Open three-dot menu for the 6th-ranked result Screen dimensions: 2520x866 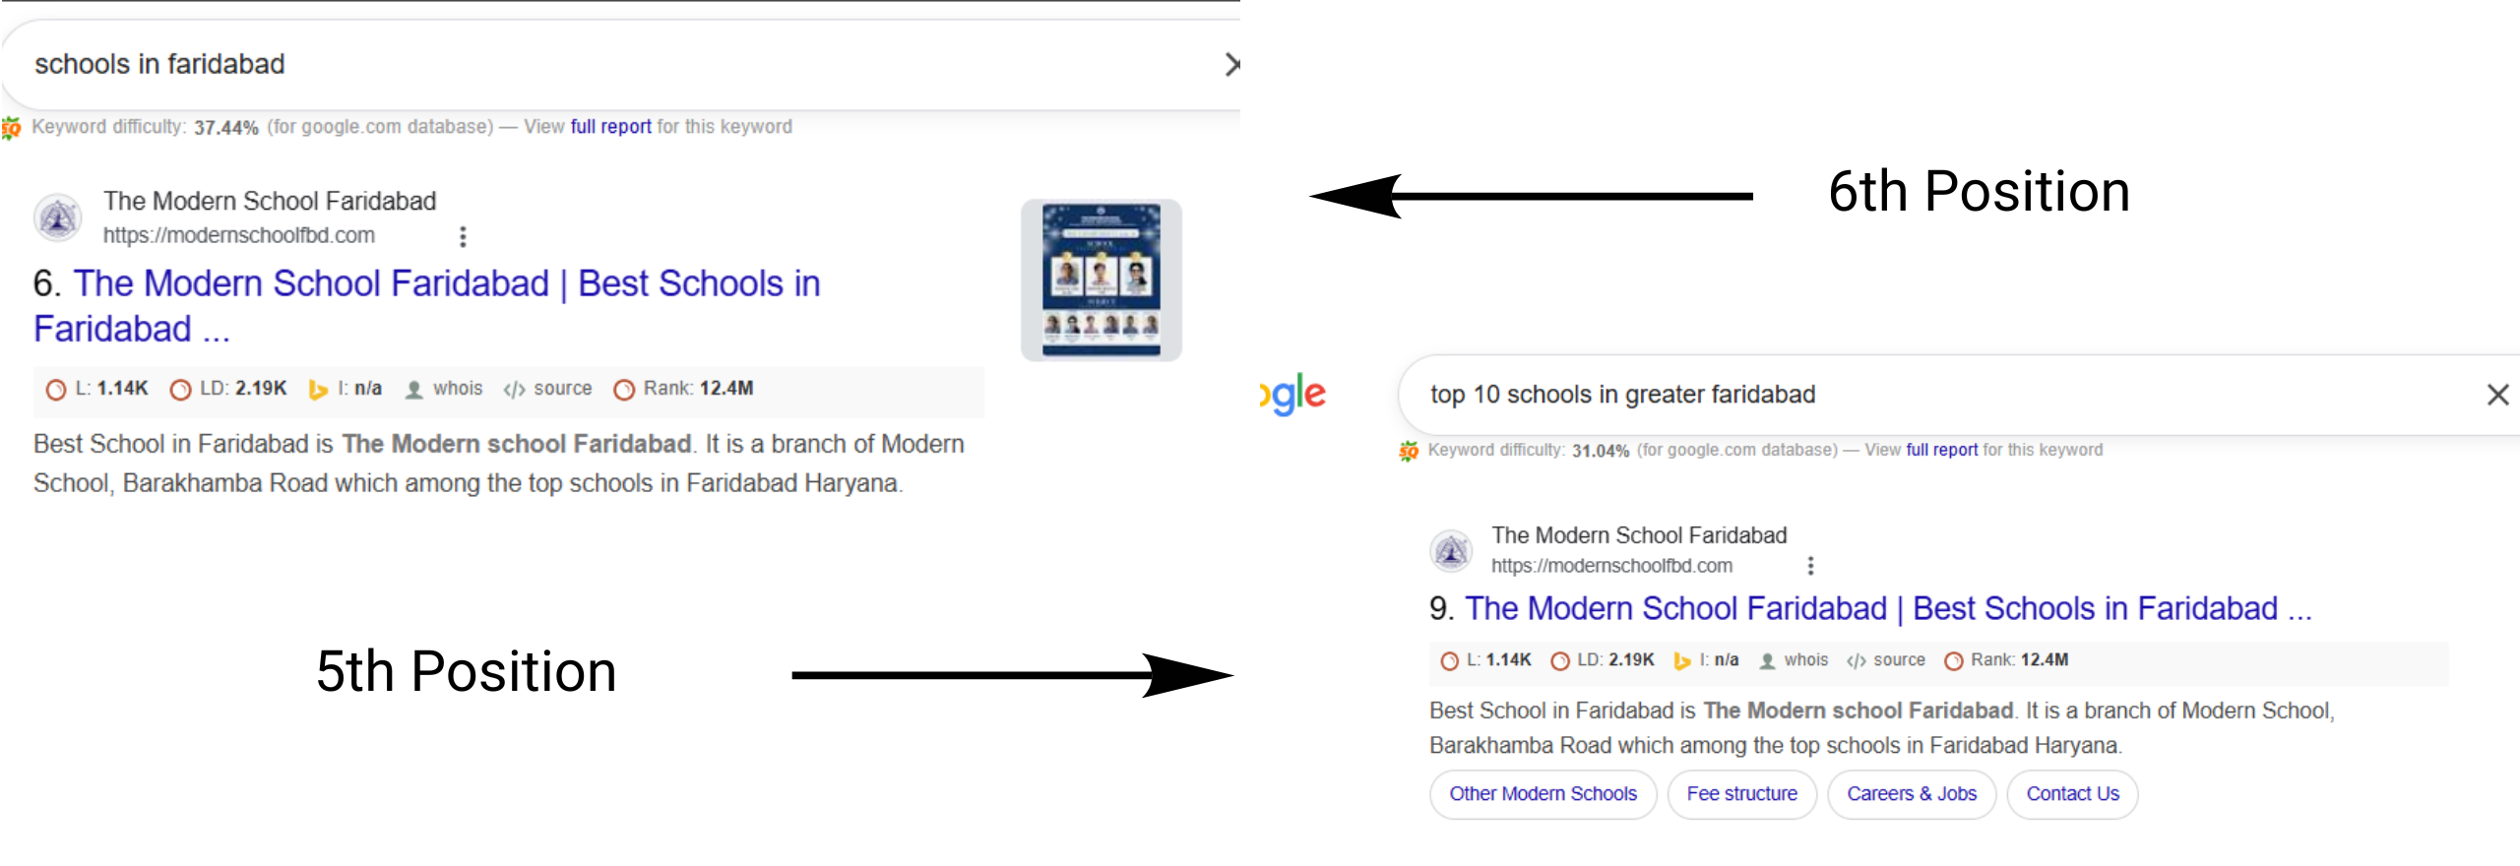coord(463,236)
